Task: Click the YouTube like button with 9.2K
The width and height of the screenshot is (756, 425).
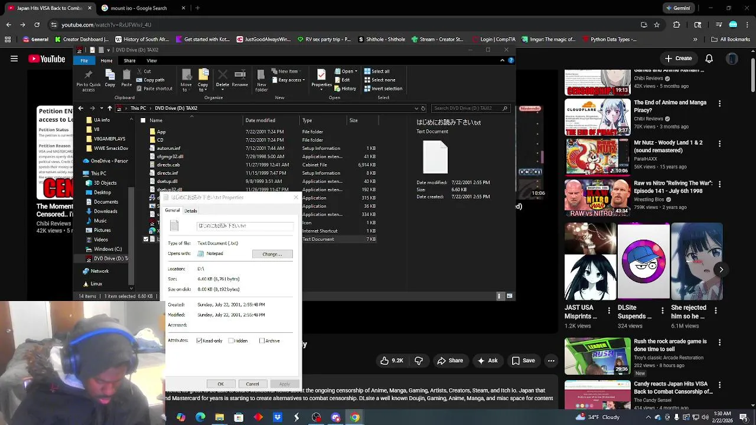Action: coord(392,361)
